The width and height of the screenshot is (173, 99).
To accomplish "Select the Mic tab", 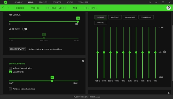I will [75, 8].
